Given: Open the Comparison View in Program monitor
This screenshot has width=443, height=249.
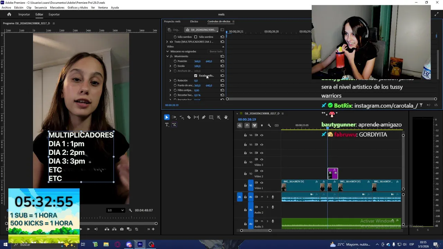Looking at the screenshot, I should (129, 229).
